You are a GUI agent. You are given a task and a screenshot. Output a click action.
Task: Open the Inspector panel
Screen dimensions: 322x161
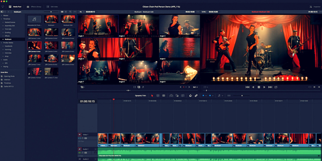point(315,7)
